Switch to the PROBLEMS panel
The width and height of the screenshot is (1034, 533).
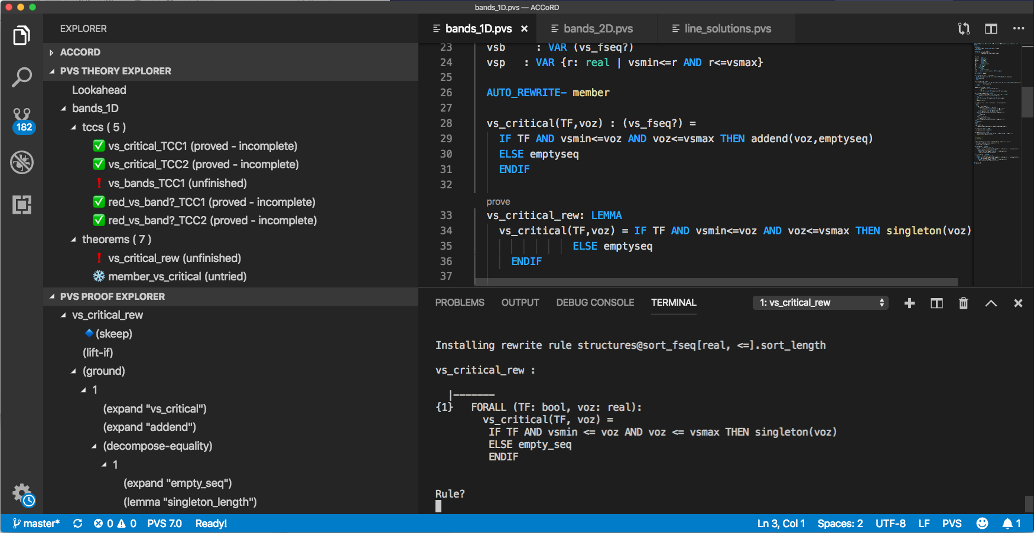[460, 302]
